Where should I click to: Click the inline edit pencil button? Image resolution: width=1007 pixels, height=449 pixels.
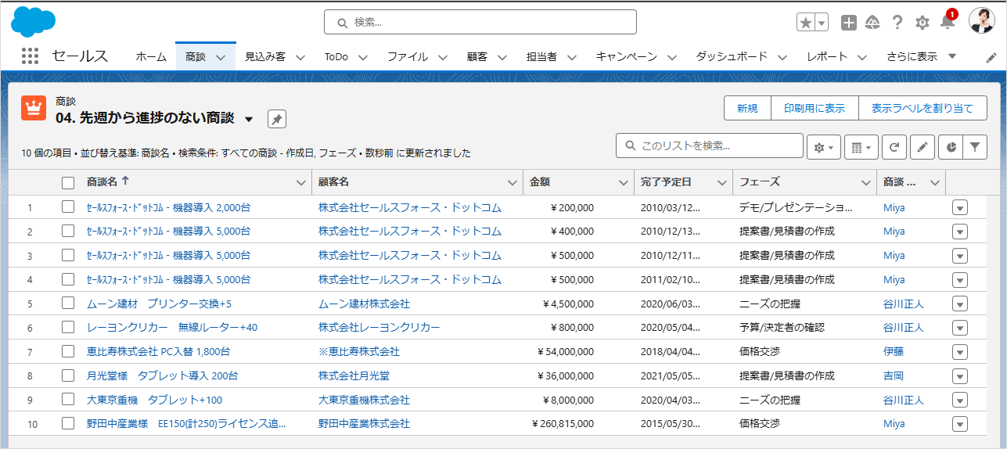922,147
